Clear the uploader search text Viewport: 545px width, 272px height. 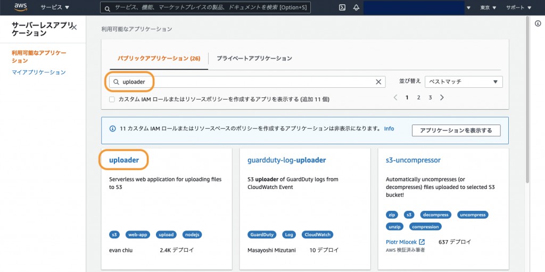(378, 82)
